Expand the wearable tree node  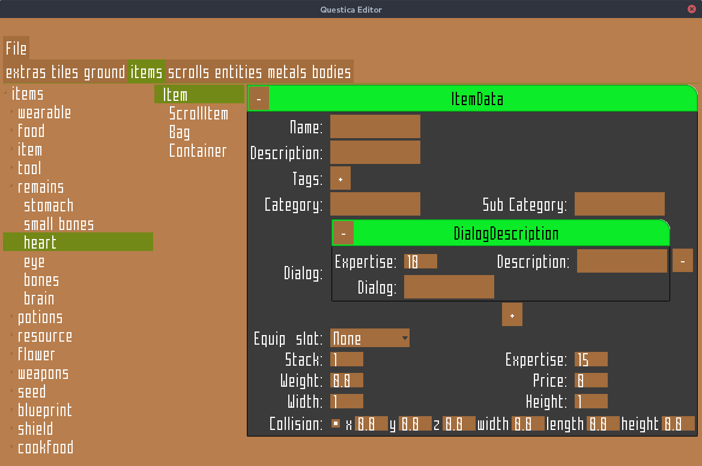(12, 113)
